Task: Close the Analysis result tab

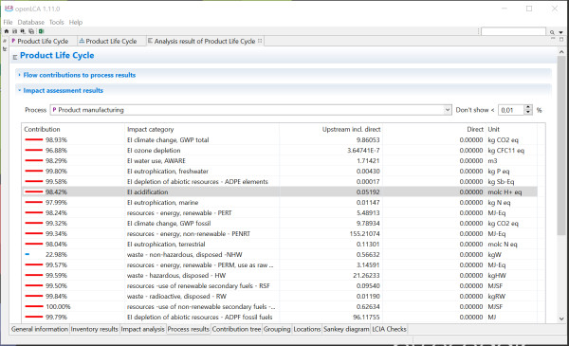Action: click(x=260, y=41)
